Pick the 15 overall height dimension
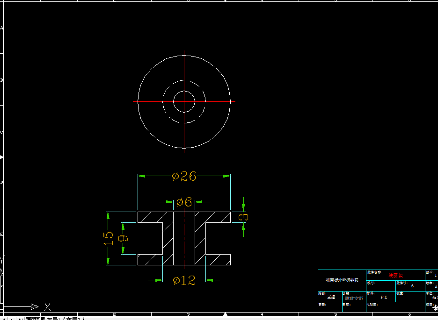 (109, 239)
